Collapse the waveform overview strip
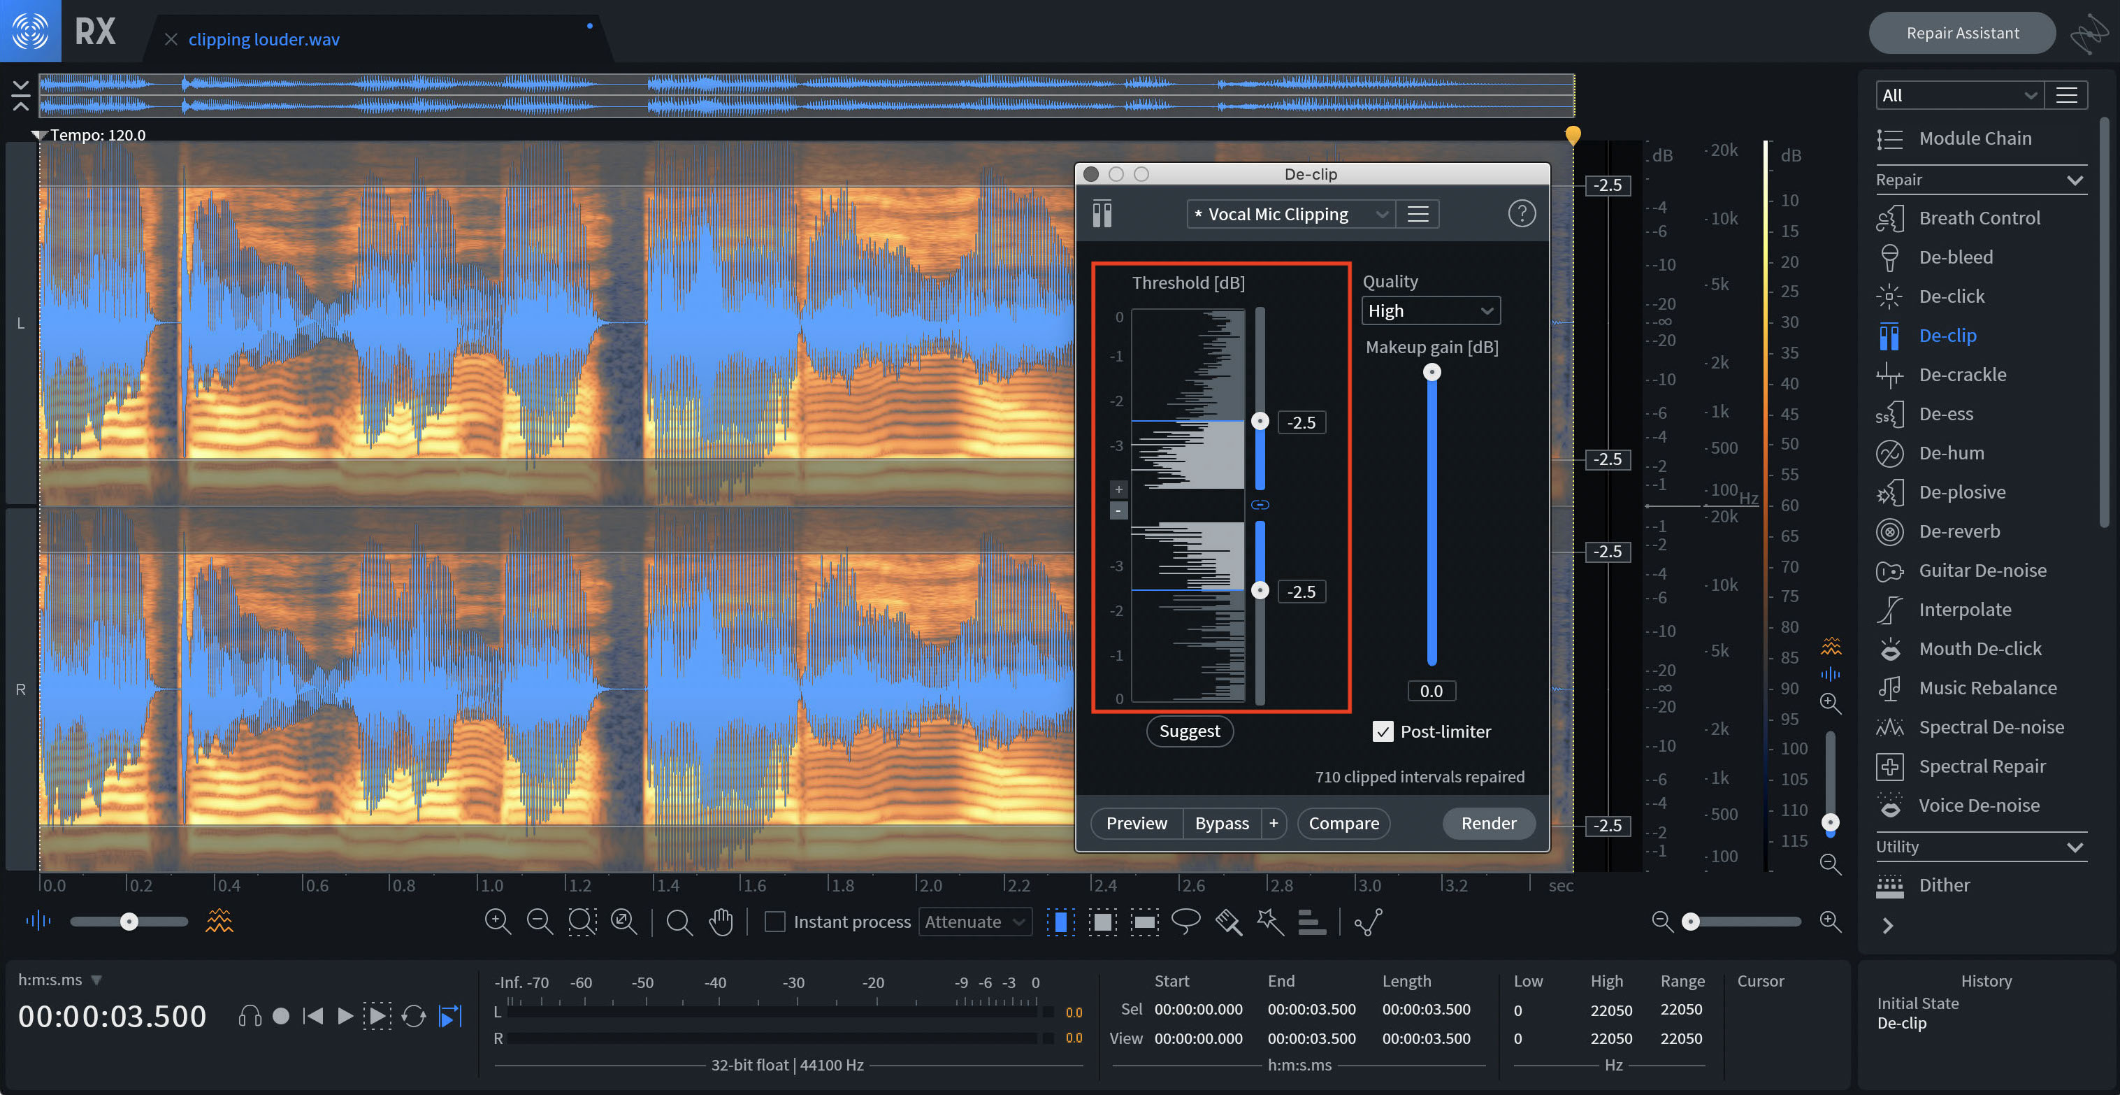 coord(20,96)
